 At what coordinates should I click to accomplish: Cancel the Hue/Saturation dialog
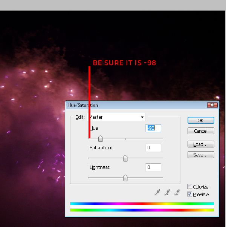point(201,131)
